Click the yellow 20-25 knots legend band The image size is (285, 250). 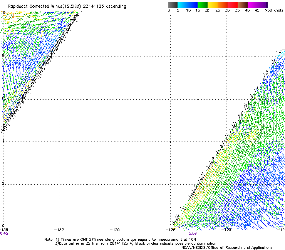213,5
